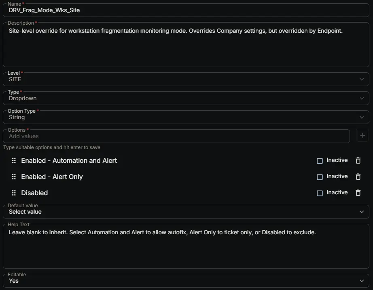
Task: Select the Enabled - Automation and Alert option text
Action: [69, 161]
